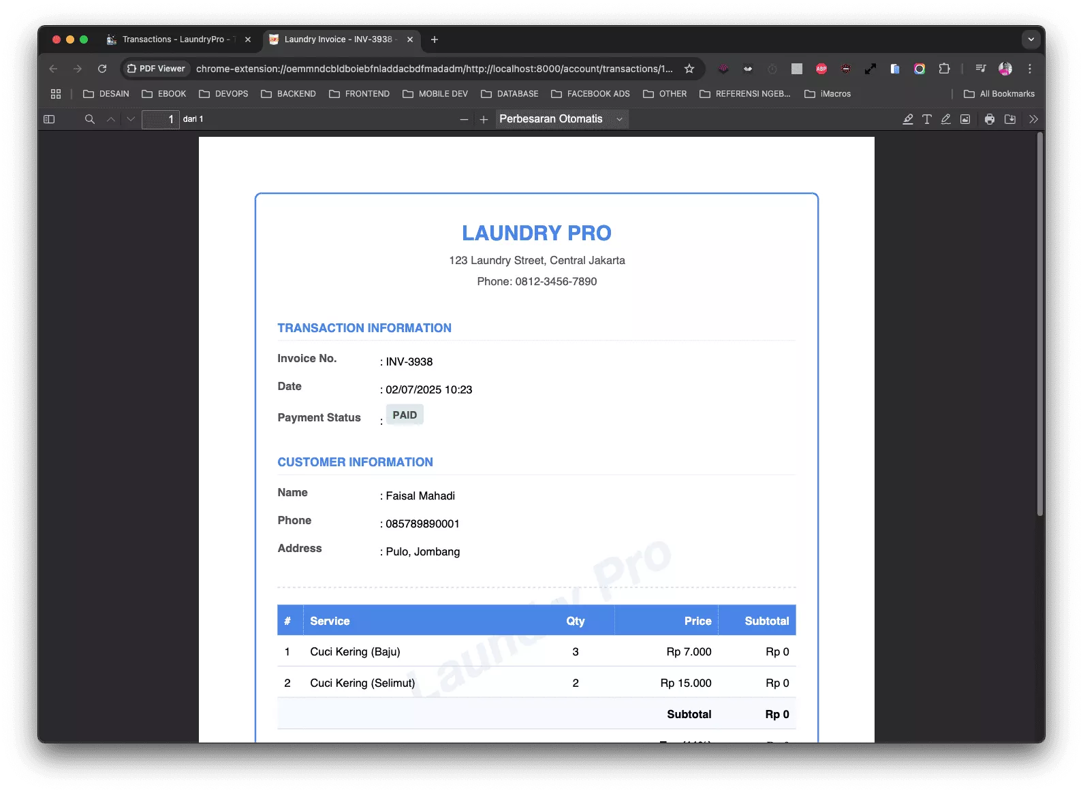Click the date 02/07/2025 10:23
Screen dimensions: 1083x793
[x=429, y=390]
